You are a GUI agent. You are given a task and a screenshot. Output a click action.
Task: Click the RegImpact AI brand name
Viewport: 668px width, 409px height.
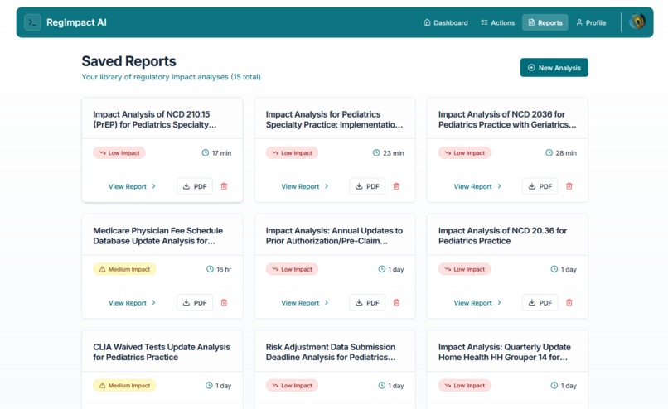click(x=77, y=22)
